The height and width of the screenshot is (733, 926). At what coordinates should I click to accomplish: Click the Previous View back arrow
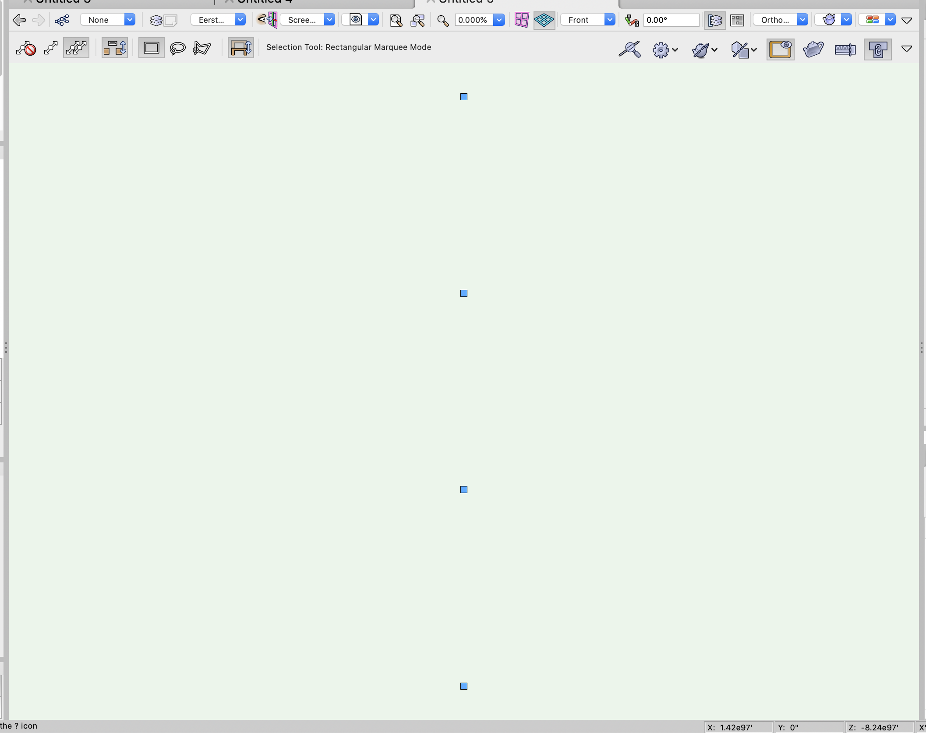point(19,20)
